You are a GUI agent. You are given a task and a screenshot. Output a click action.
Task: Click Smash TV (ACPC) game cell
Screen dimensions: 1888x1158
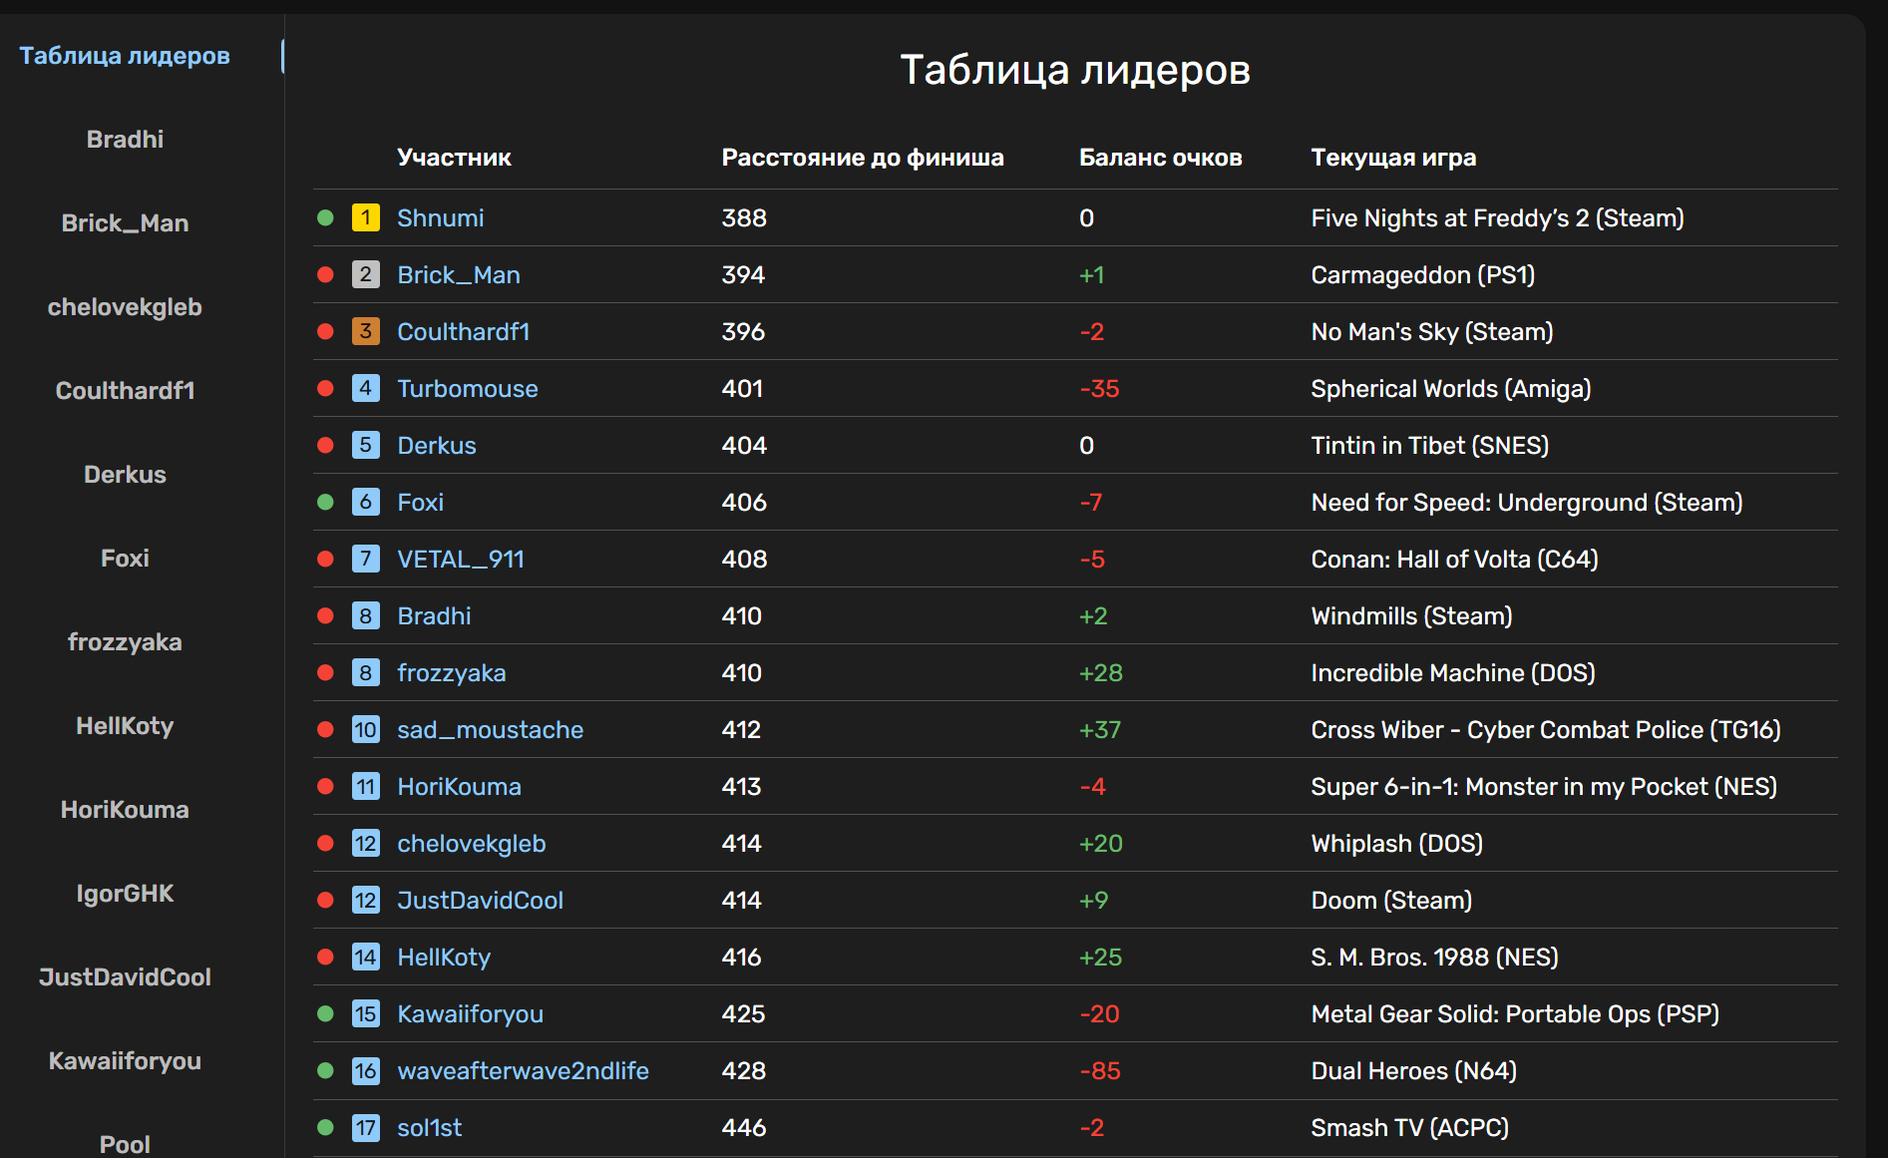pos(1409,1127)
